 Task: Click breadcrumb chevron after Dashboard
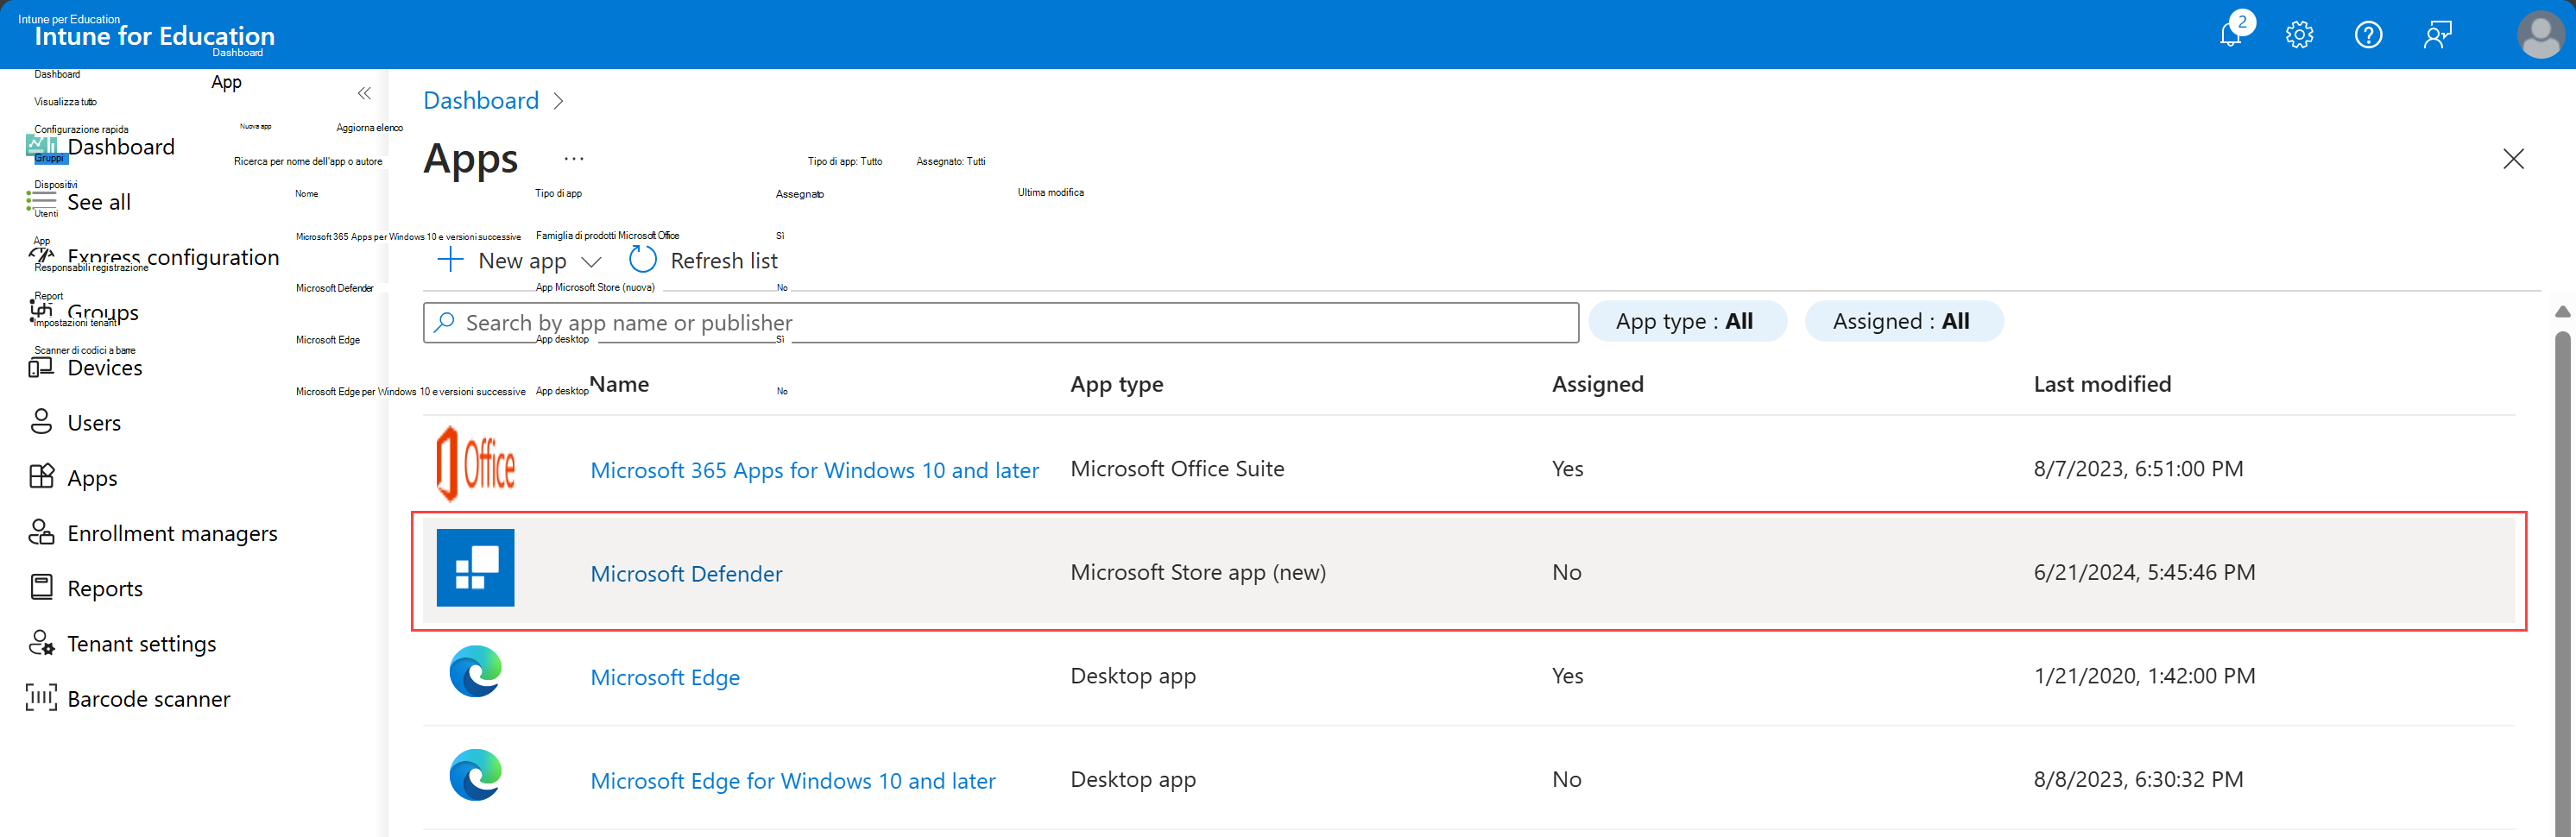pyautogui.click(x=558, y=101)
